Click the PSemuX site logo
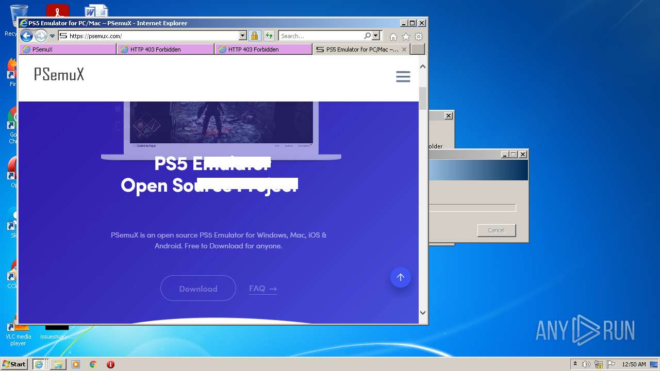Image resolution: width=660 pixels, height=371 pixels. pyautogui.click(x=59, y=75)
